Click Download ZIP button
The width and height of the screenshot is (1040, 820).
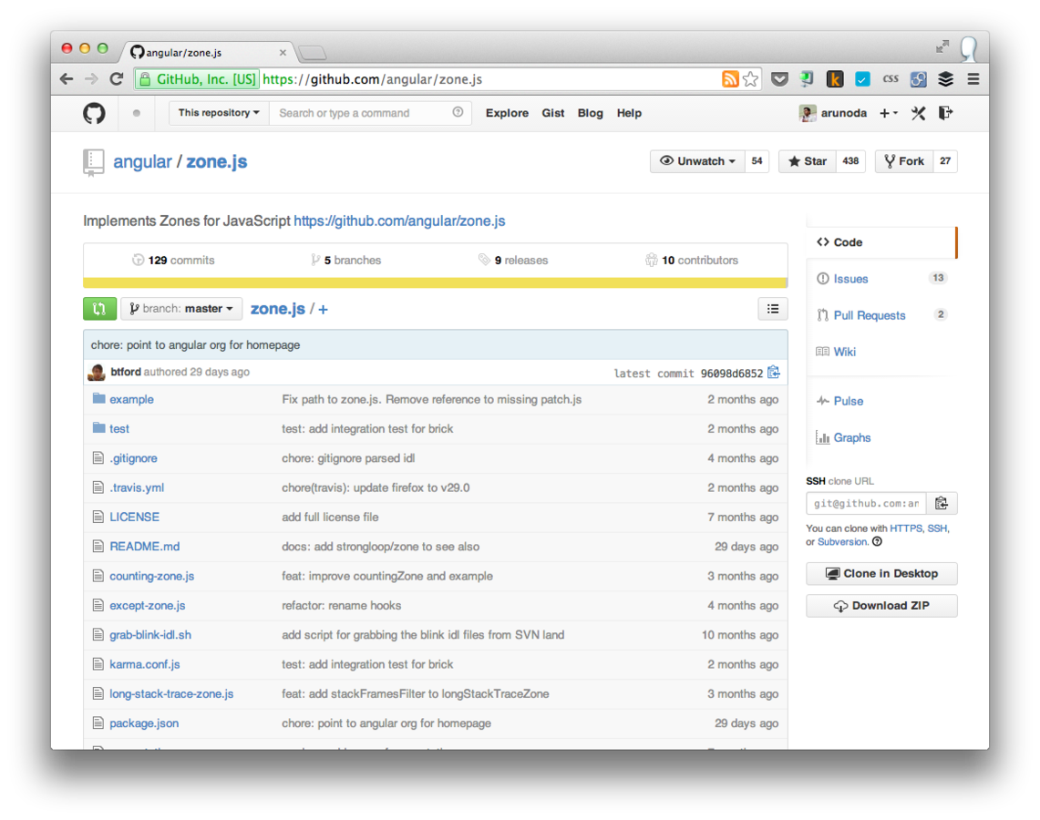click(881, 606)
